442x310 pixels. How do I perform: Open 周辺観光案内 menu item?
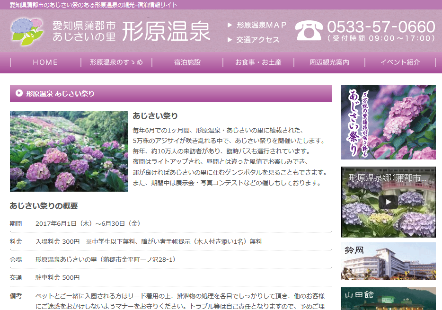click(x=329, y=62)
